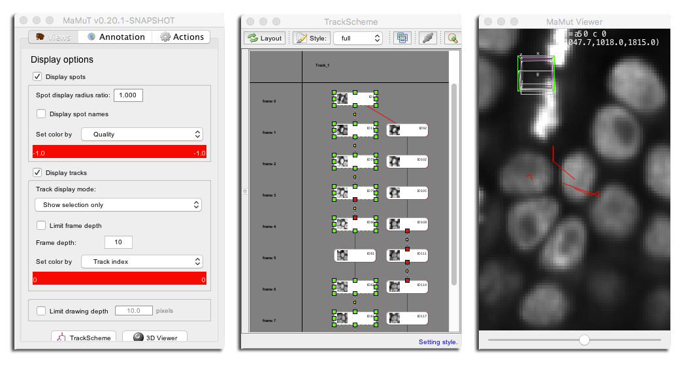The height and width of the screenshot is (367, 686).
Task: Click the Spot display radius ratio field
Action: (x=128, y=95)
